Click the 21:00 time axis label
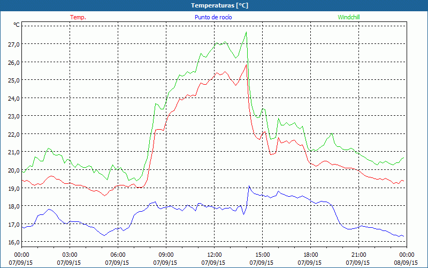This screenshot has height=268, width=428. [358, 255]
